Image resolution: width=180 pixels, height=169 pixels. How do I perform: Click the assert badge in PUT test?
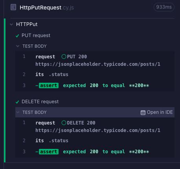click(49, 85)
